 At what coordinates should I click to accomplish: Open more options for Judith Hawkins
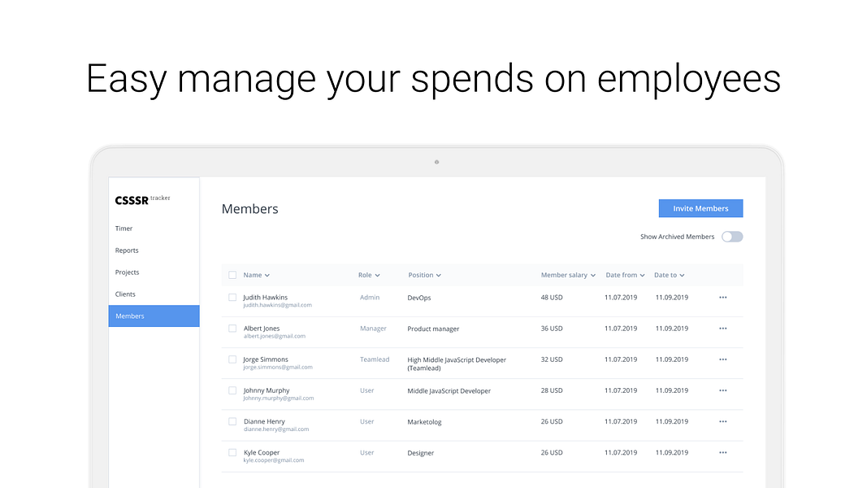click(x=722, y=298)
